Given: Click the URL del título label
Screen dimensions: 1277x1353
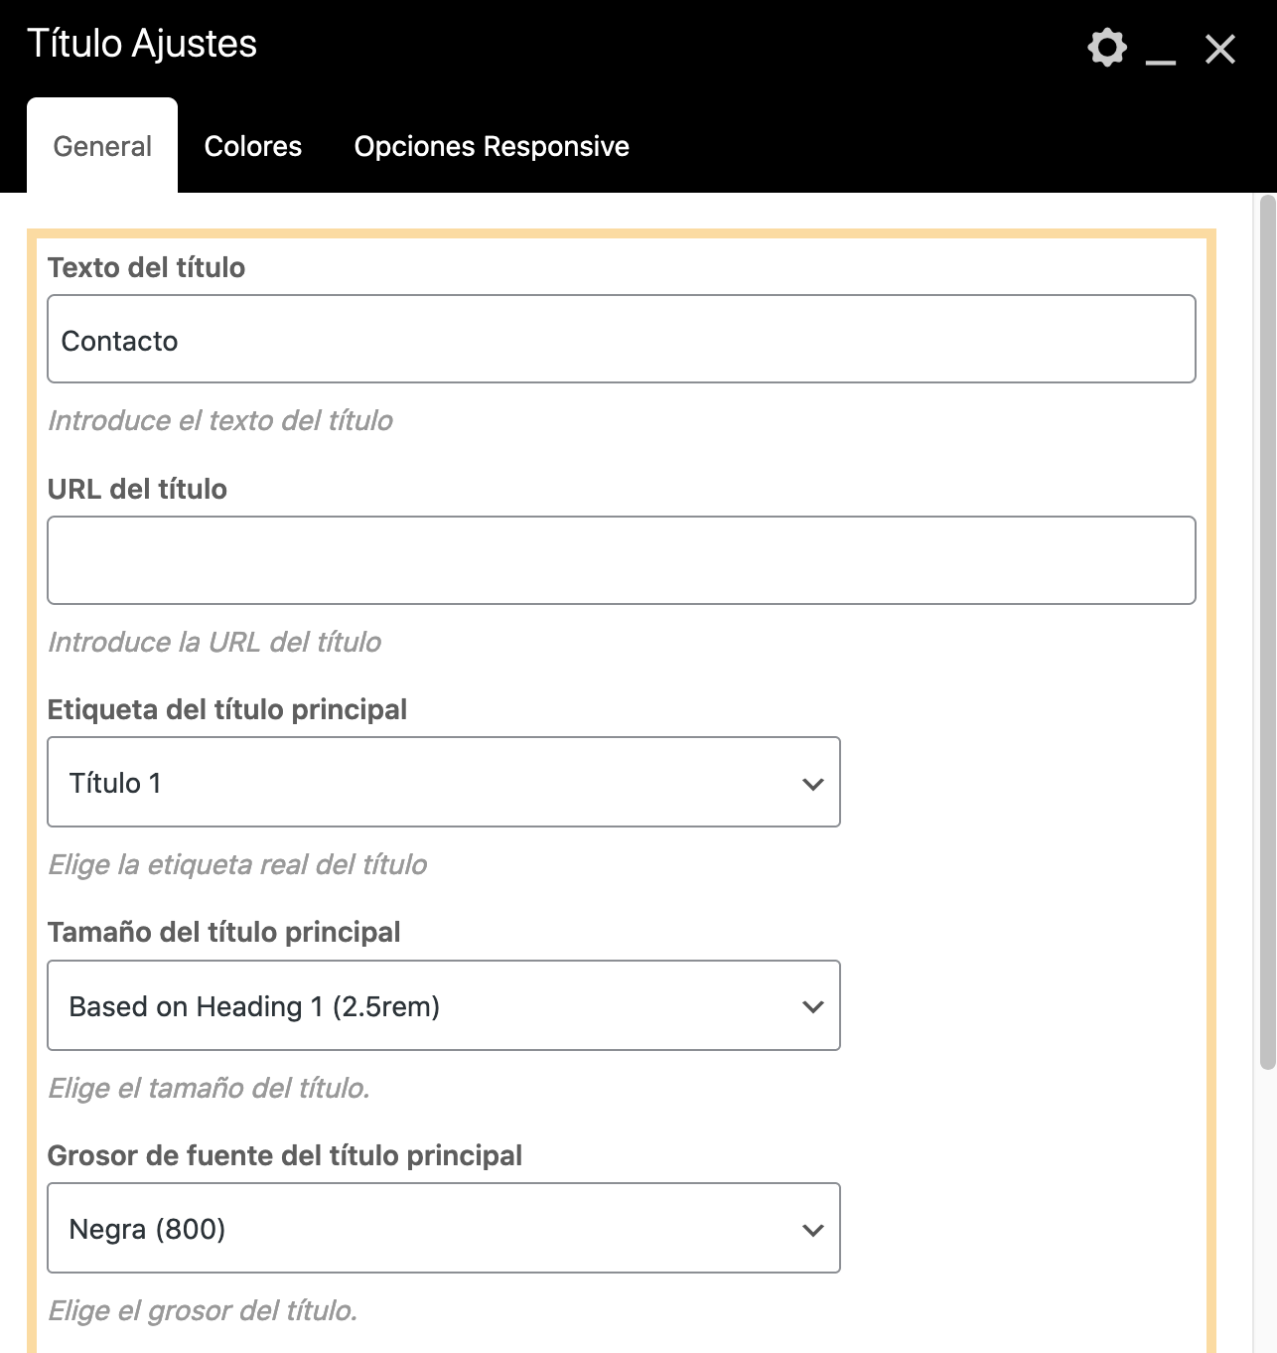Looking at the screenshot, I should [137, 489].
